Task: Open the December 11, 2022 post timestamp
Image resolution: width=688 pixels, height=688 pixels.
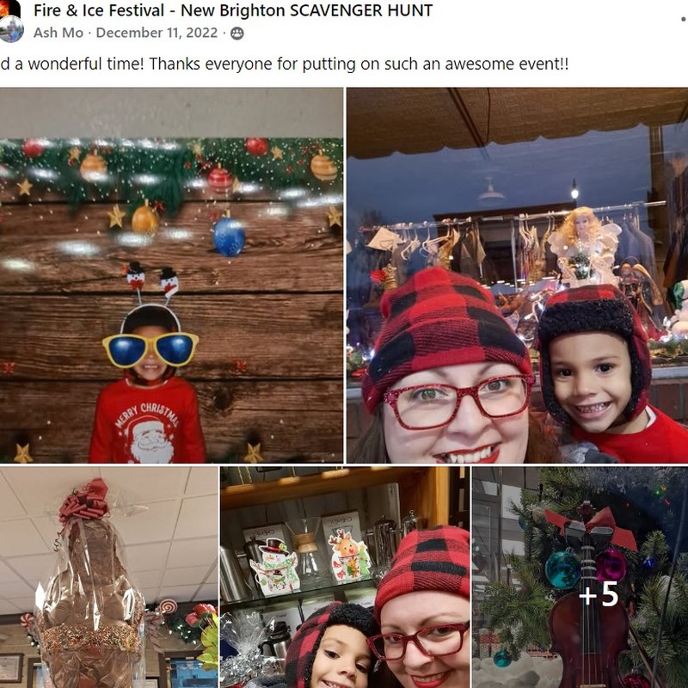Action: 157,33
